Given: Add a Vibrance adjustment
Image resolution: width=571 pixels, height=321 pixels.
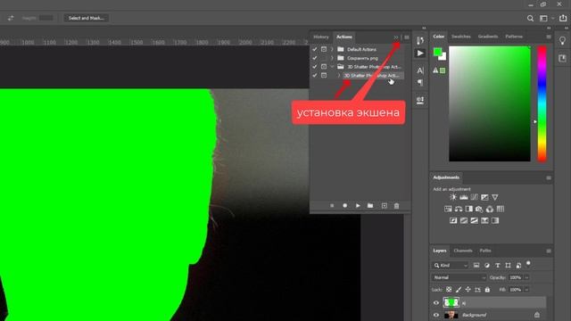Looking at the screenshot, I should click(x=495, y=197).
